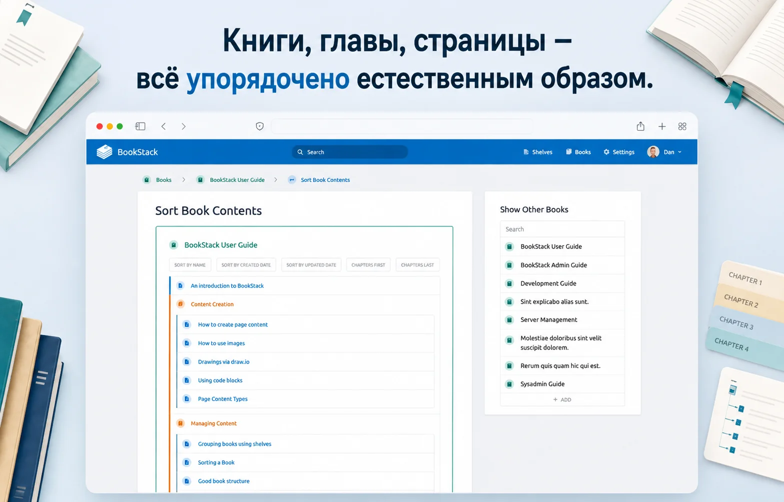Click the BookStack logo icon

point(104,152)
